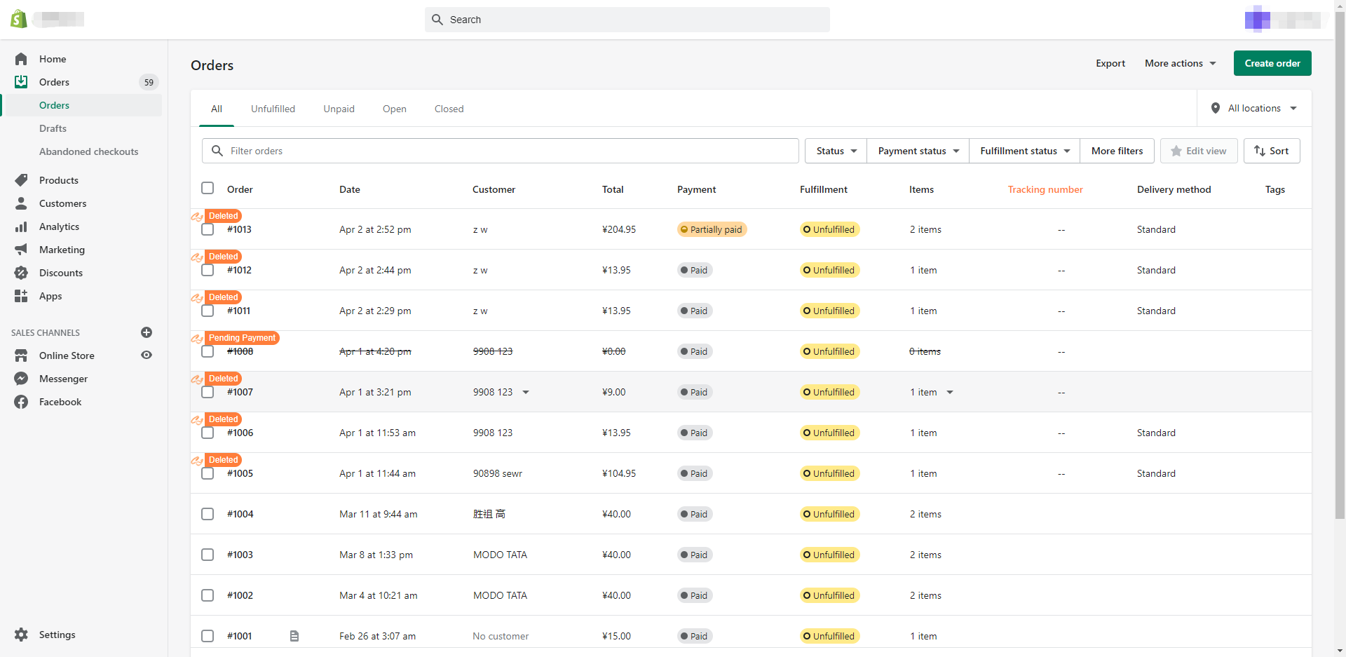Viewport: 1346px width, 657px height.
Task: Click in the Filter orders field
Action: click(x=501, y=151)
